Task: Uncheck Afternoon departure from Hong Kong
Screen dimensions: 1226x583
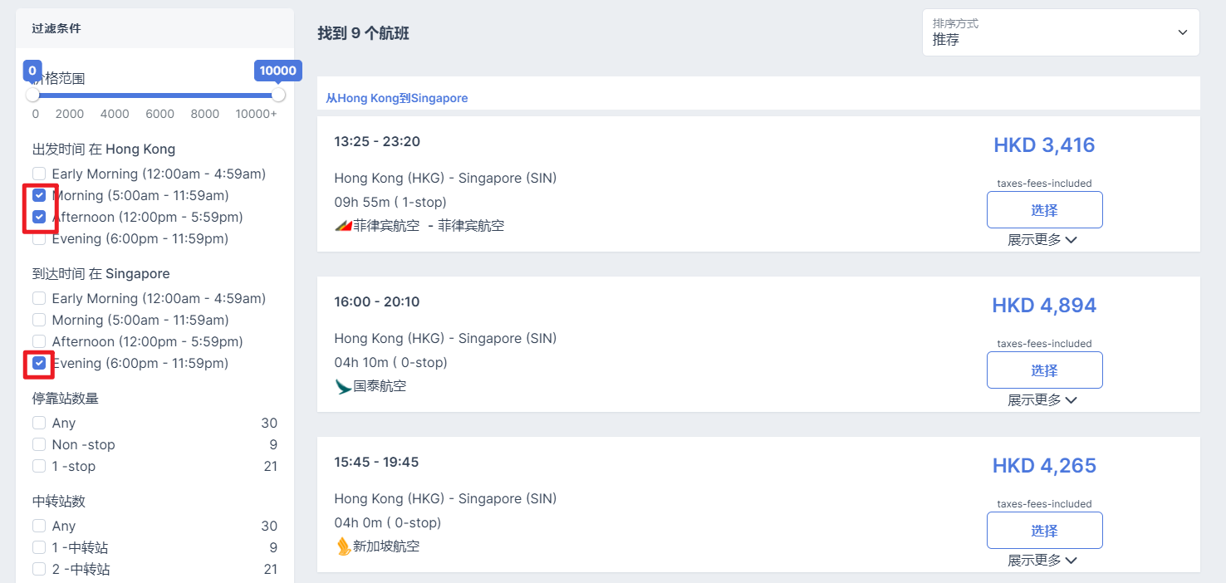Action: pos(39,218)
